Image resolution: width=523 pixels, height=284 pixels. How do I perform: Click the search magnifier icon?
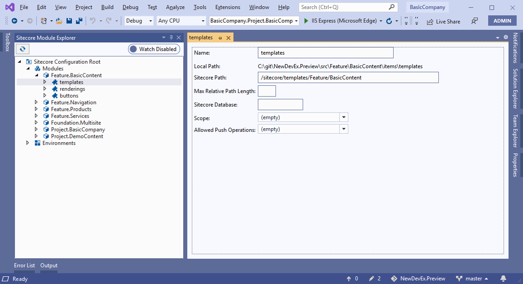point(392,7)
